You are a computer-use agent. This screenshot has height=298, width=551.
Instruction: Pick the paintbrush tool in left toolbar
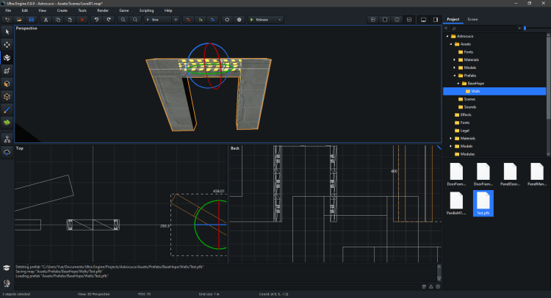pos(7,109)
